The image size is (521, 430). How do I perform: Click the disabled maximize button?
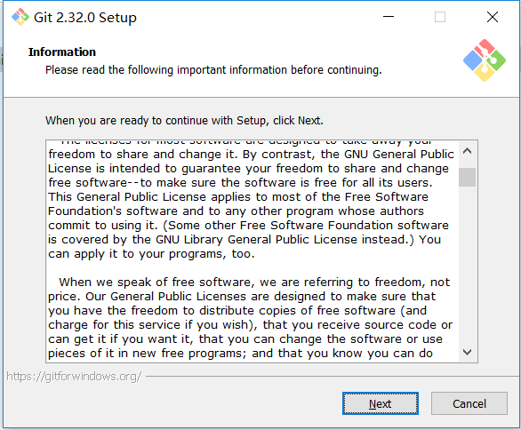pos(440,17)
